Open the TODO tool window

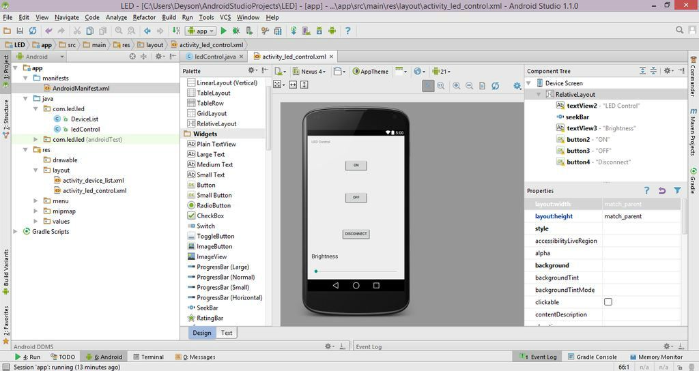(63, 357)
